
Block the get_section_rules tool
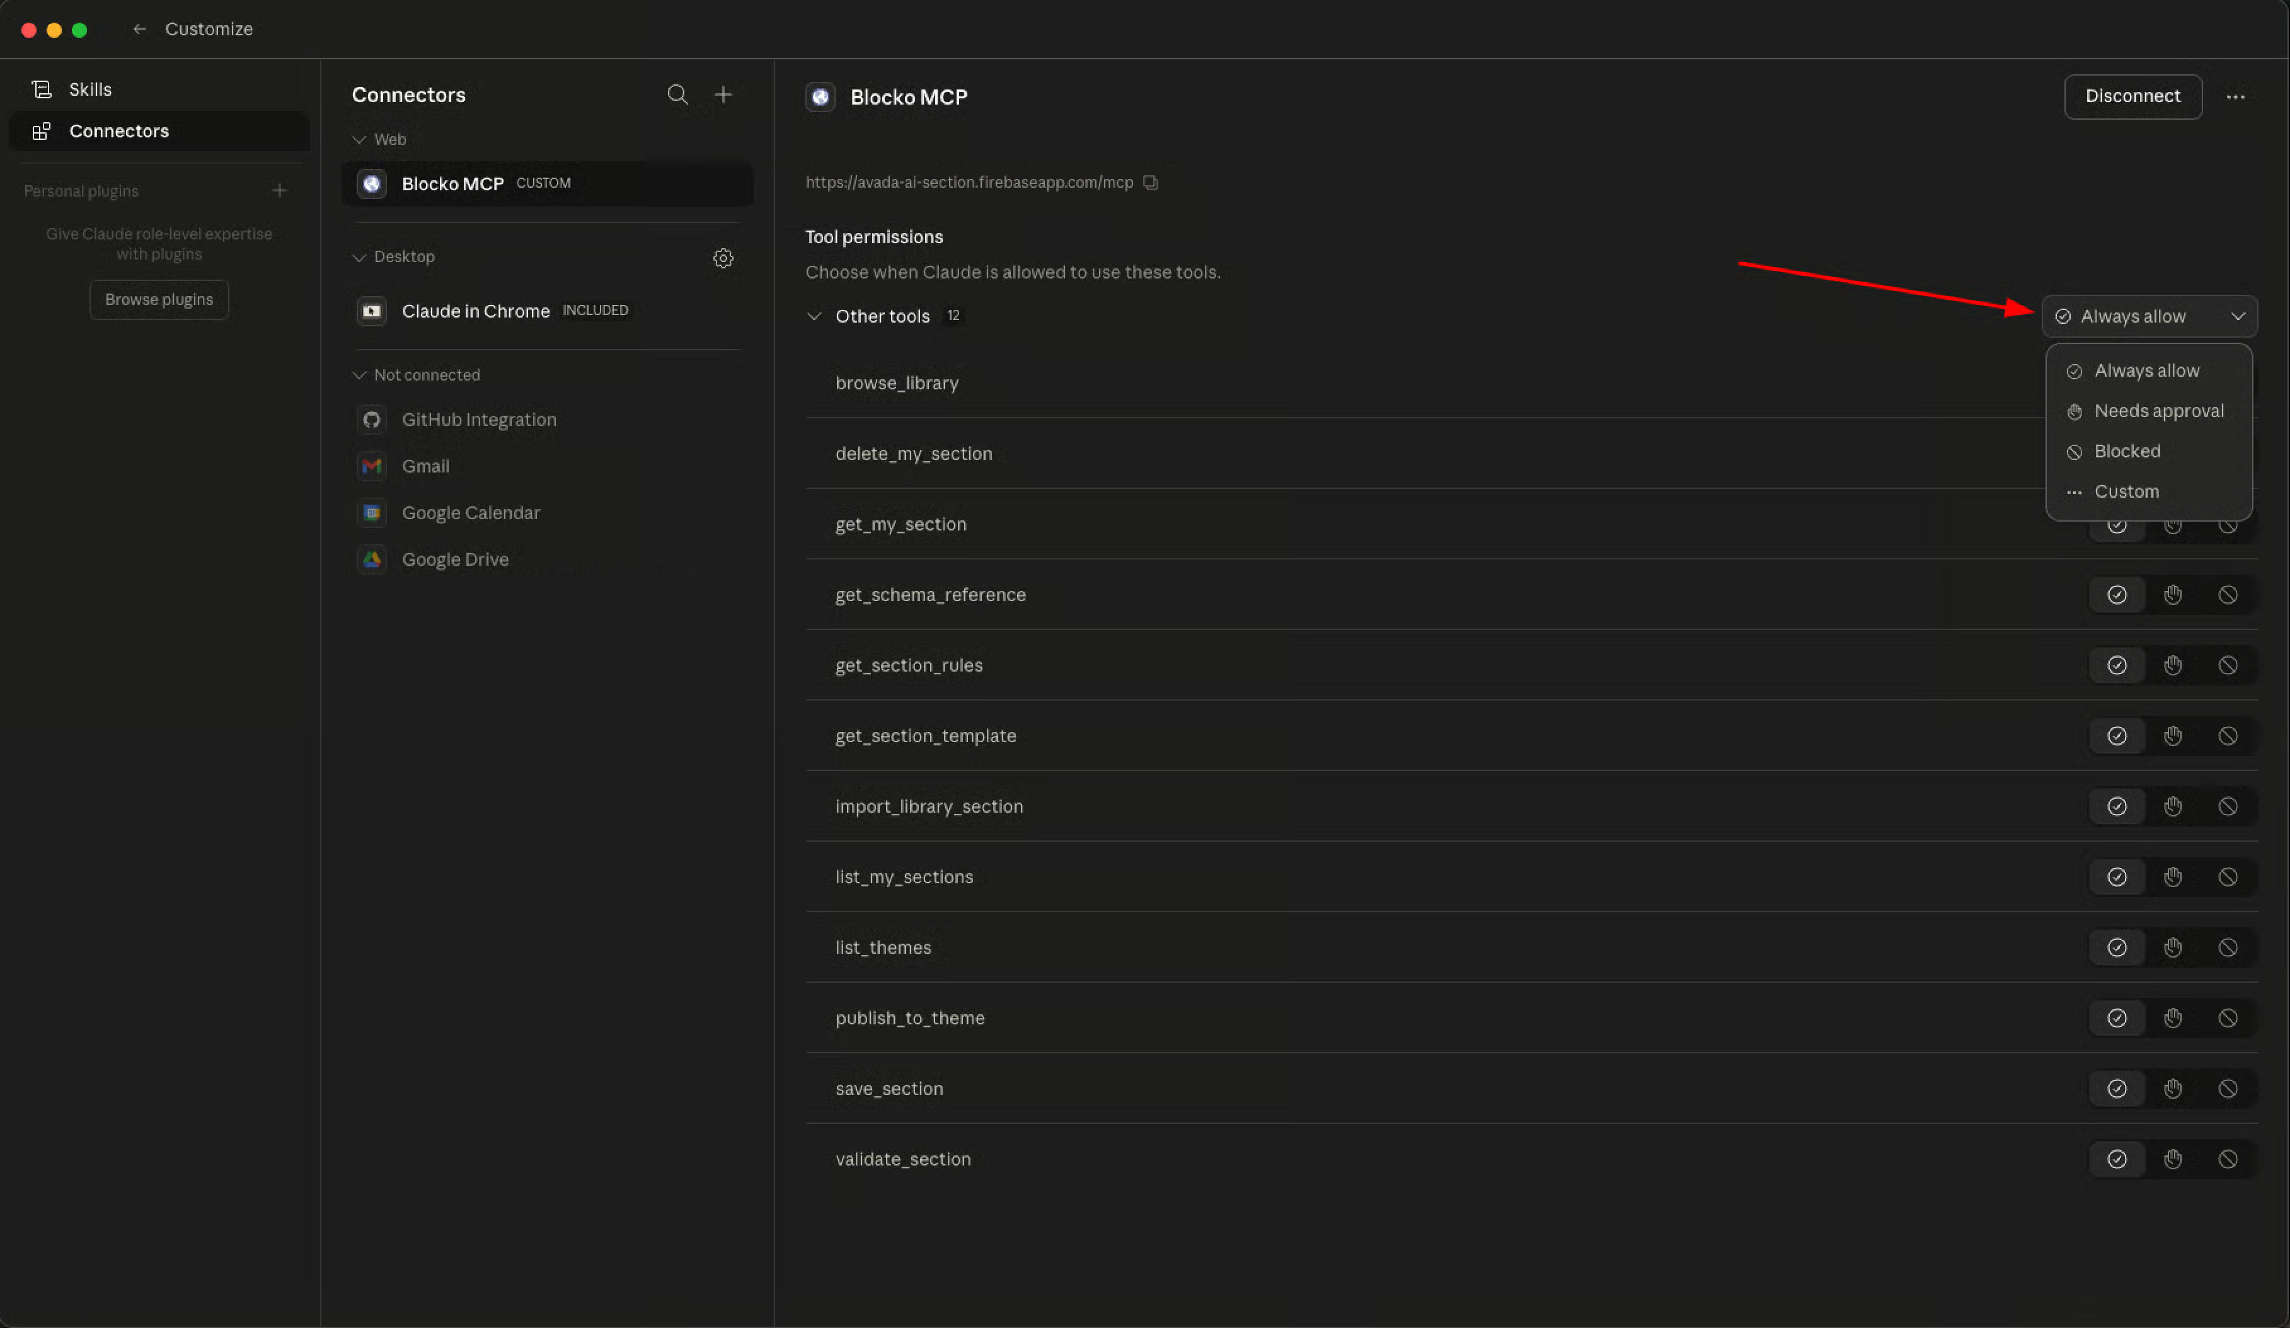pyautogui.click(x=2227, y=666)
